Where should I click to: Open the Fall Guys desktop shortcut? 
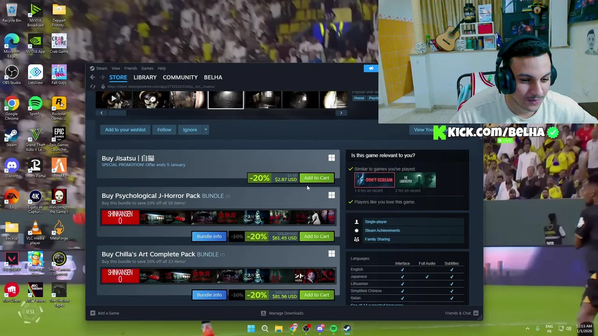(x=59, y=75)
